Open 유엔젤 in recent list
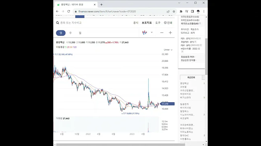 (183, 87)
